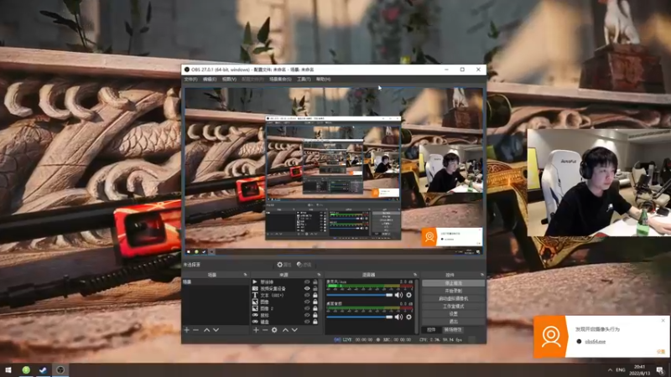Toggle lock on 视频采集设备 source
This screenshot has height=377, width=671.
pyautogui.click(x=315, y=288)
